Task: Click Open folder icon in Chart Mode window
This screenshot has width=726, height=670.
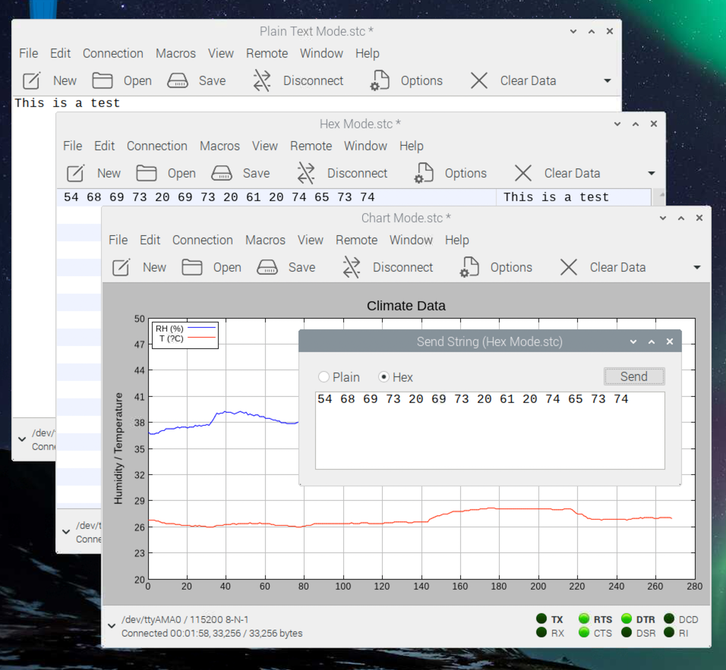Action: pos(192,267)
